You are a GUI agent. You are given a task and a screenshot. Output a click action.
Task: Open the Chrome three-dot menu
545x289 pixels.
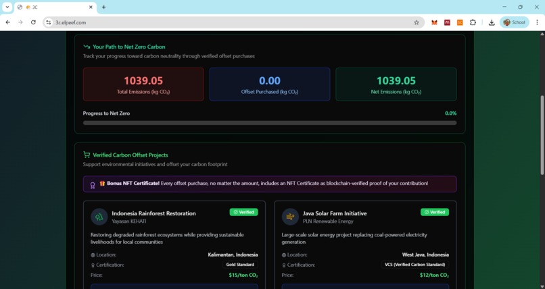coord(537,22)
